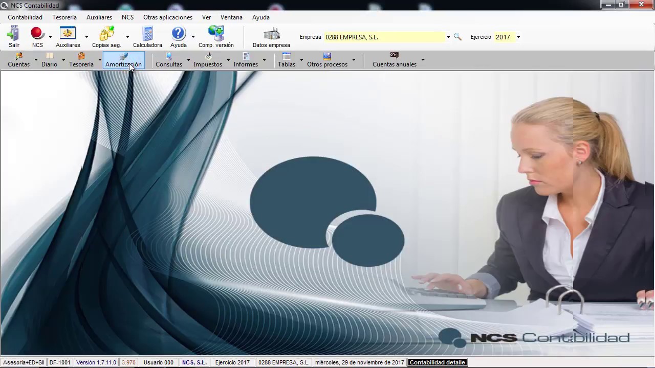Screen dimensions: 655x368
Task: Open Cuentas anuales module
Action: (x=395, y=60)
